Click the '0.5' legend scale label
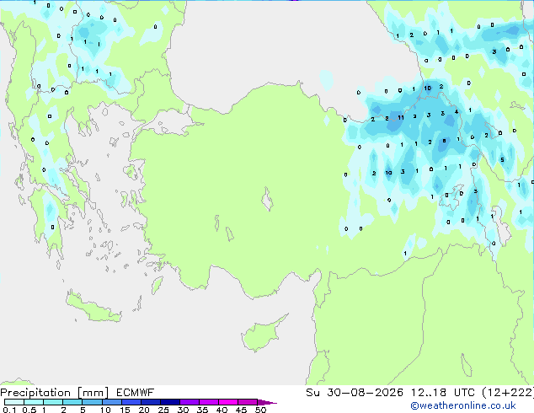This screenshot has width=534, height=413. coord(29,410)
